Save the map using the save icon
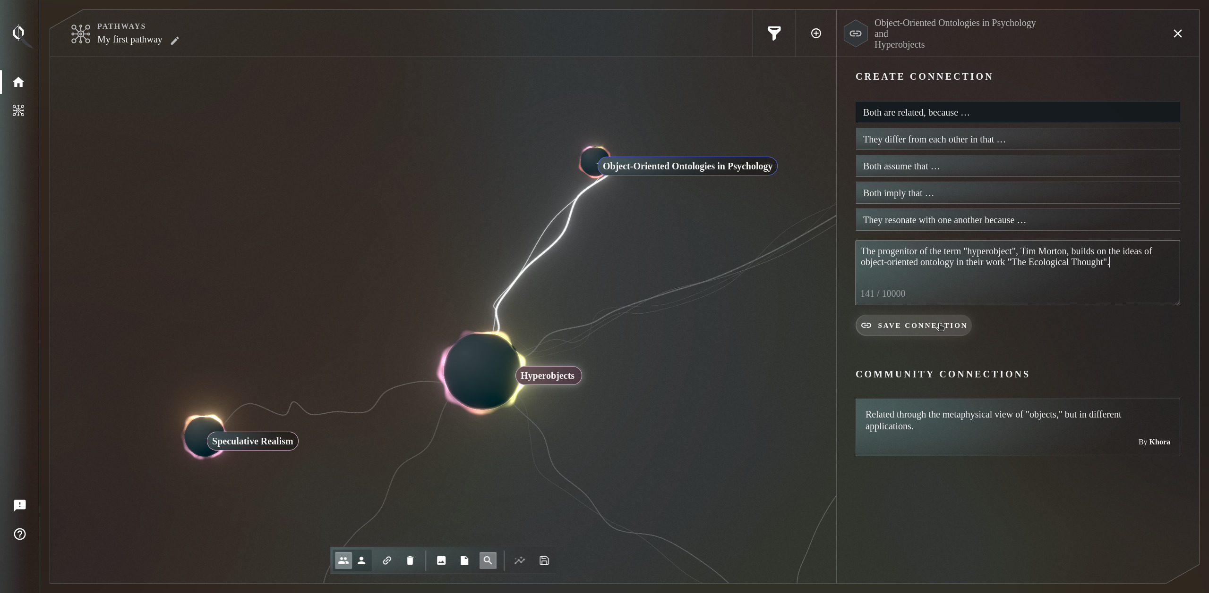This screenshot has height=593, width=1209. click(543, 560)
